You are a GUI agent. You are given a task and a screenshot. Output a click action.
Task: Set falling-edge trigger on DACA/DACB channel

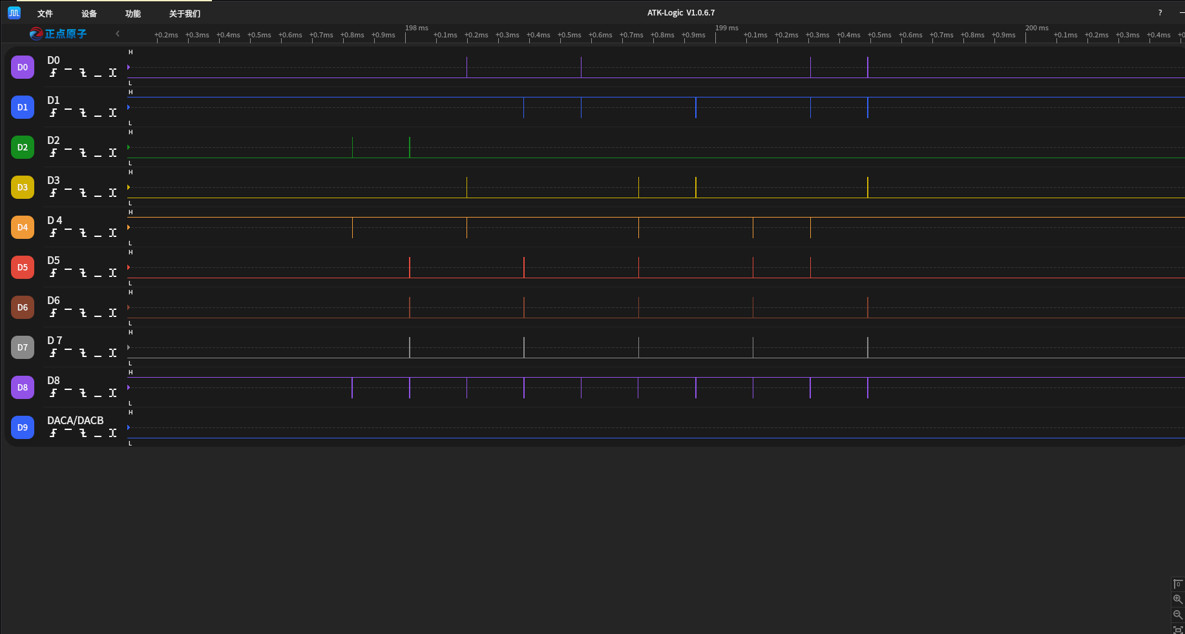point(83,433)
